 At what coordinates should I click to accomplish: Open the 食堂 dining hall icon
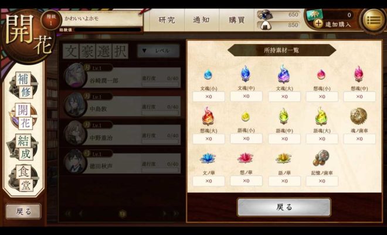pos(23,178)
